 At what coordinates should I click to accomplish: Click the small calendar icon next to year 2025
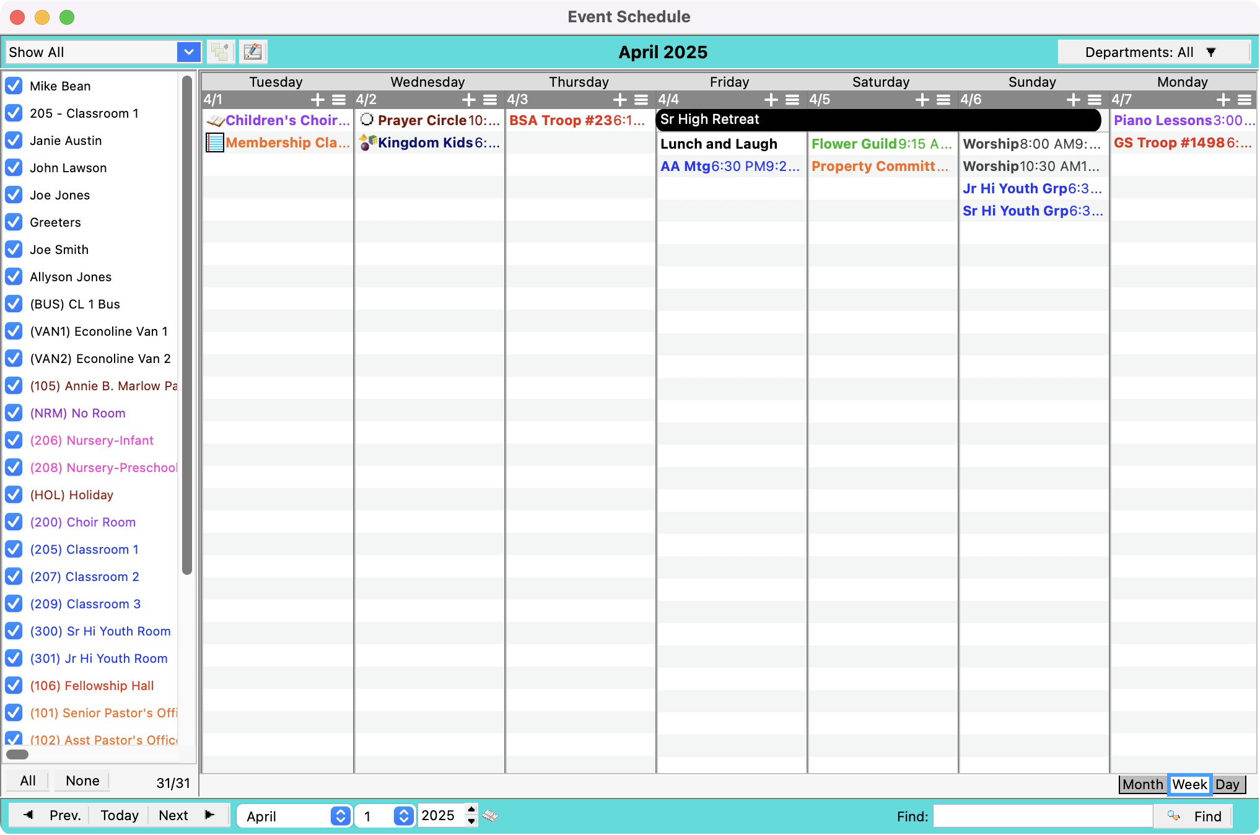click(x=490, y=815)
